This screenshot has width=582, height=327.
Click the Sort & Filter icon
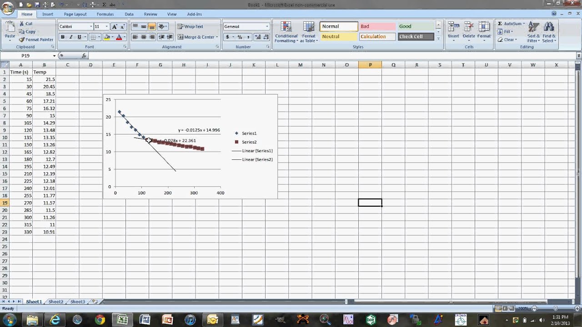click(533, 27)
